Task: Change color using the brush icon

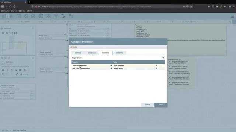Action: tap(17, 74)
